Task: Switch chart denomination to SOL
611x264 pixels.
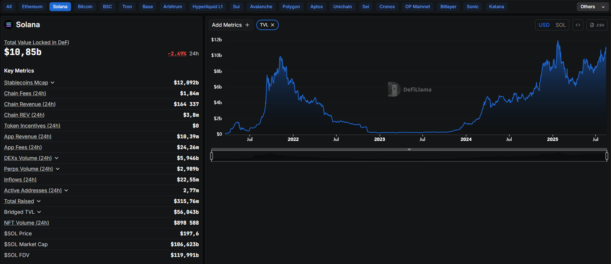Action: (560, 25)
